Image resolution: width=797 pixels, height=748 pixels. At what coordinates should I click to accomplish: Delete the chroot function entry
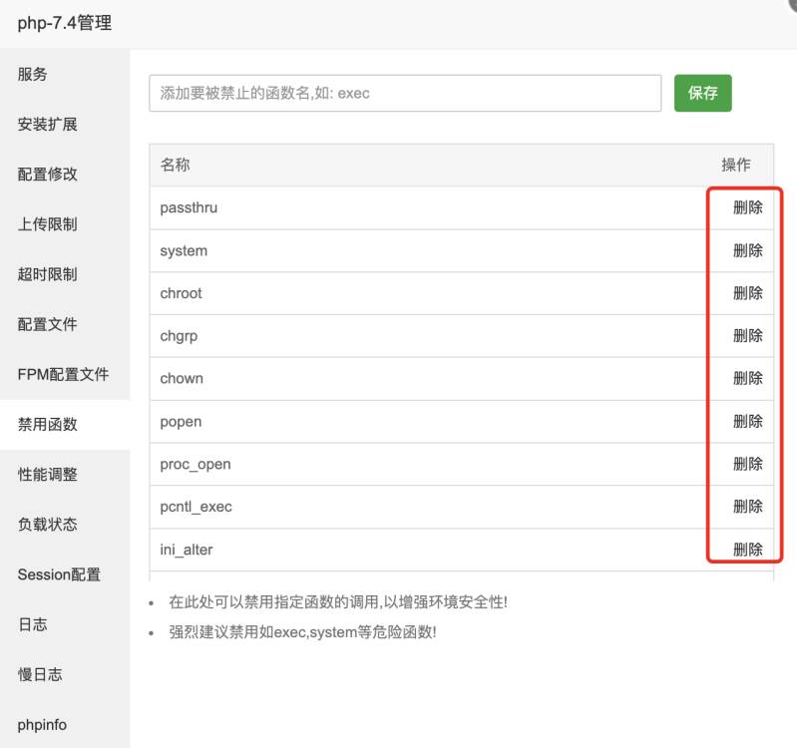point(747,293)
